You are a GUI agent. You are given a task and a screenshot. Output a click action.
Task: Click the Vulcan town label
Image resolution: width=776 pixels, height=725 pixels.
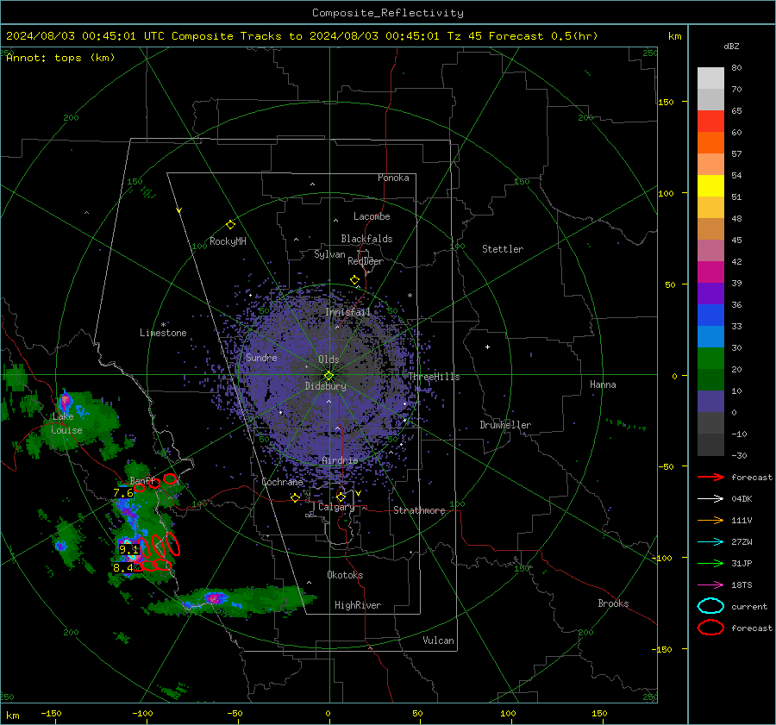click(x=439, y=641)
